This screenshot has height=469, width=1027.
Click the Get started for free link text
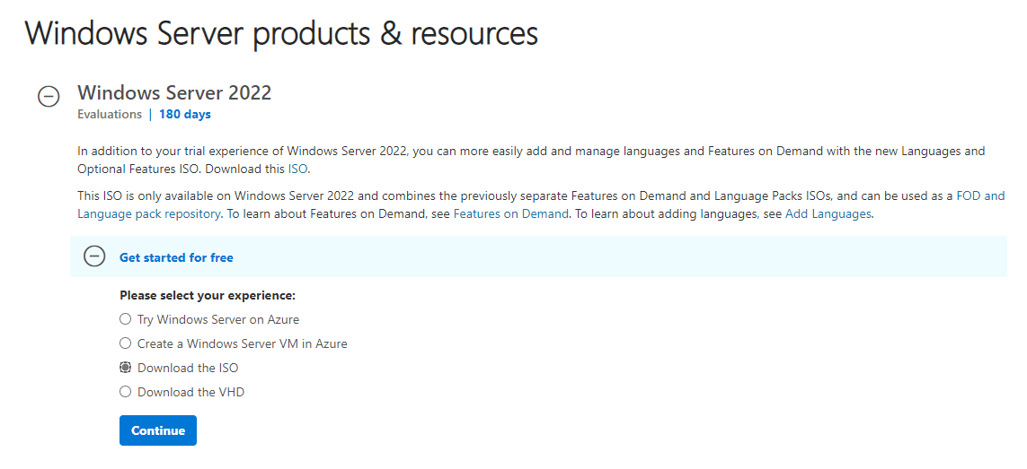(x=176, y=257)
